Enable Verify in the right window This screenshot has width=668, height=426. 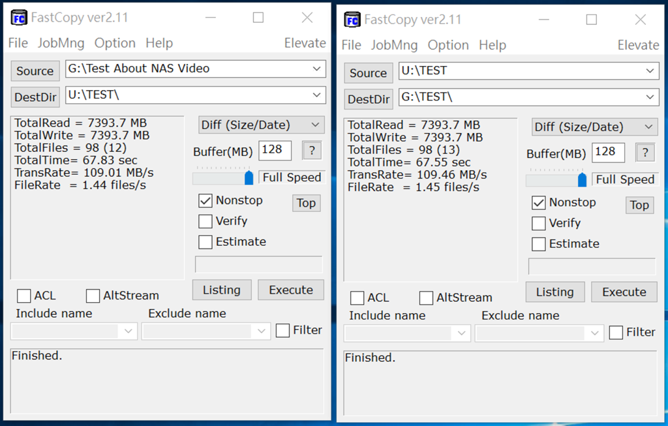(x=538, y=224)
